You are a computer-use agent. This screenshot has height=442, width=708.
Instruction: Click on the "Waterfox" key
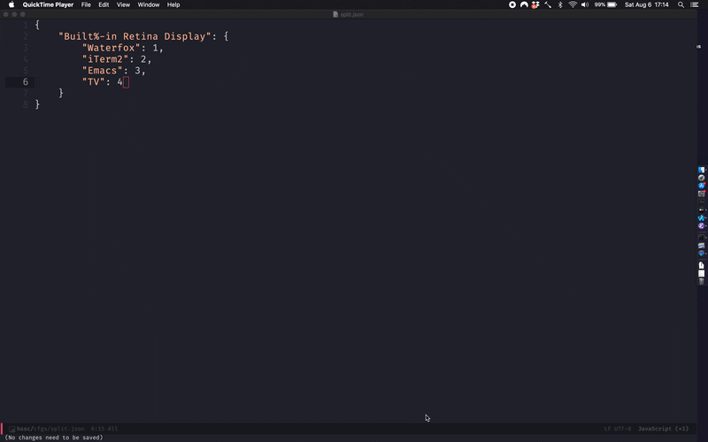pyautogui.click(x=112, y=48)
